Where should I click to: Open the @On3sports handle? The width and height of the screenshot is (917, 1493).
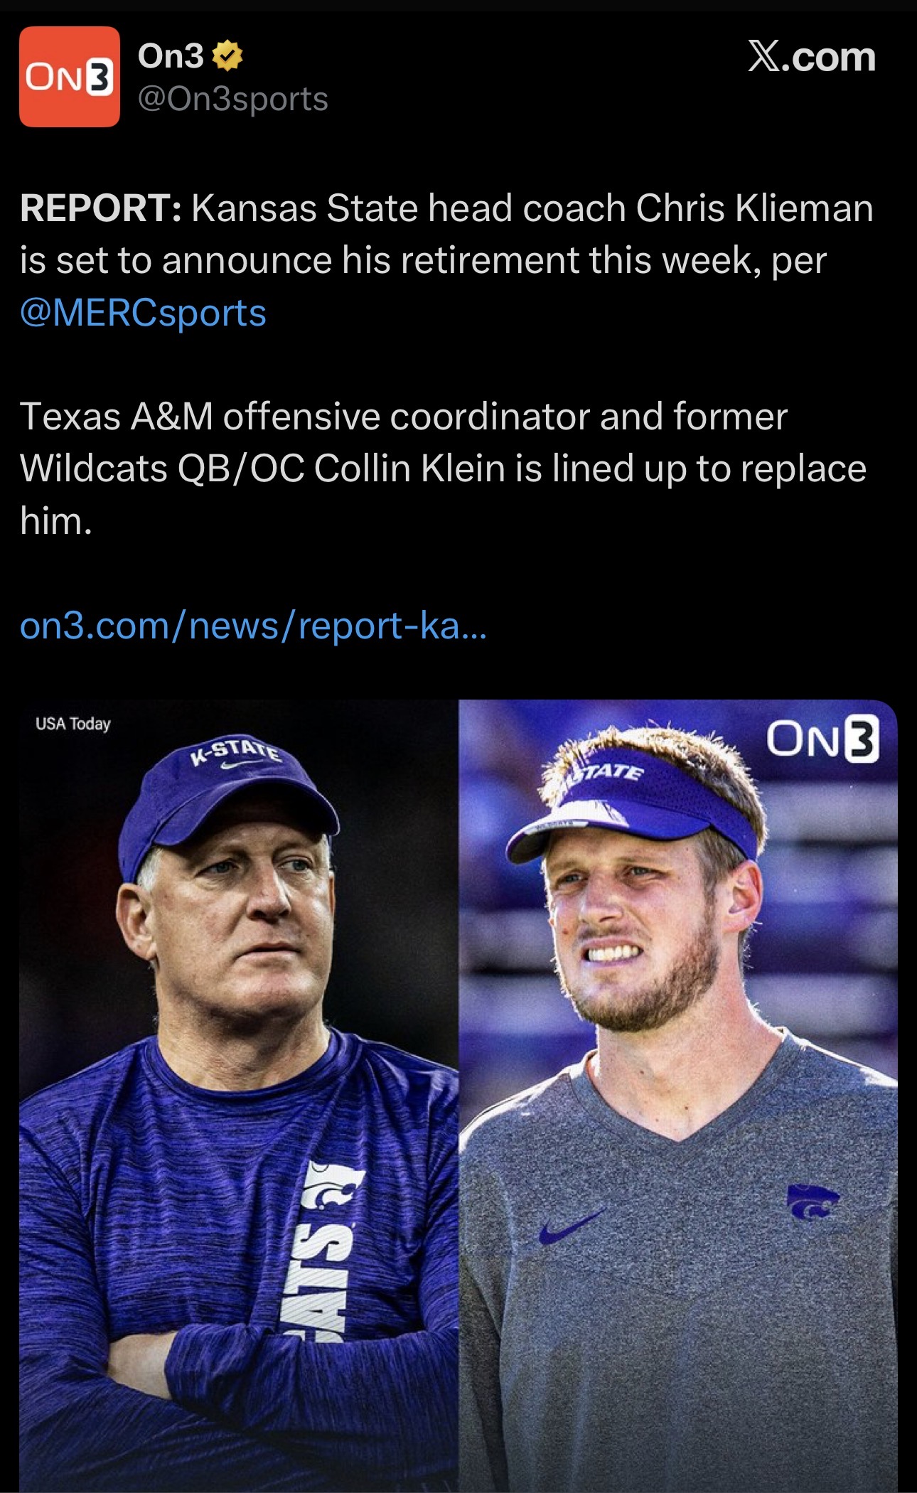[233, 99]
